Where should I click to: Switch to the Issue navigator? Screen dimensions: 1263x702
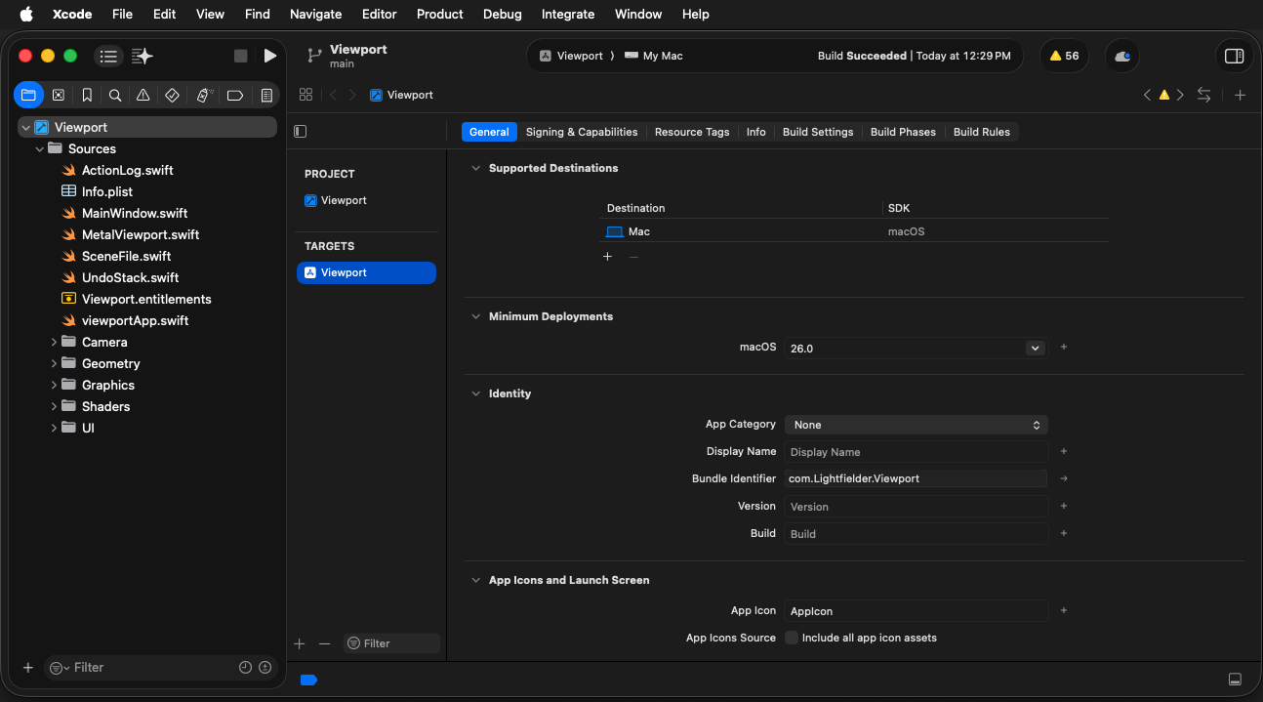coord(143,95)
